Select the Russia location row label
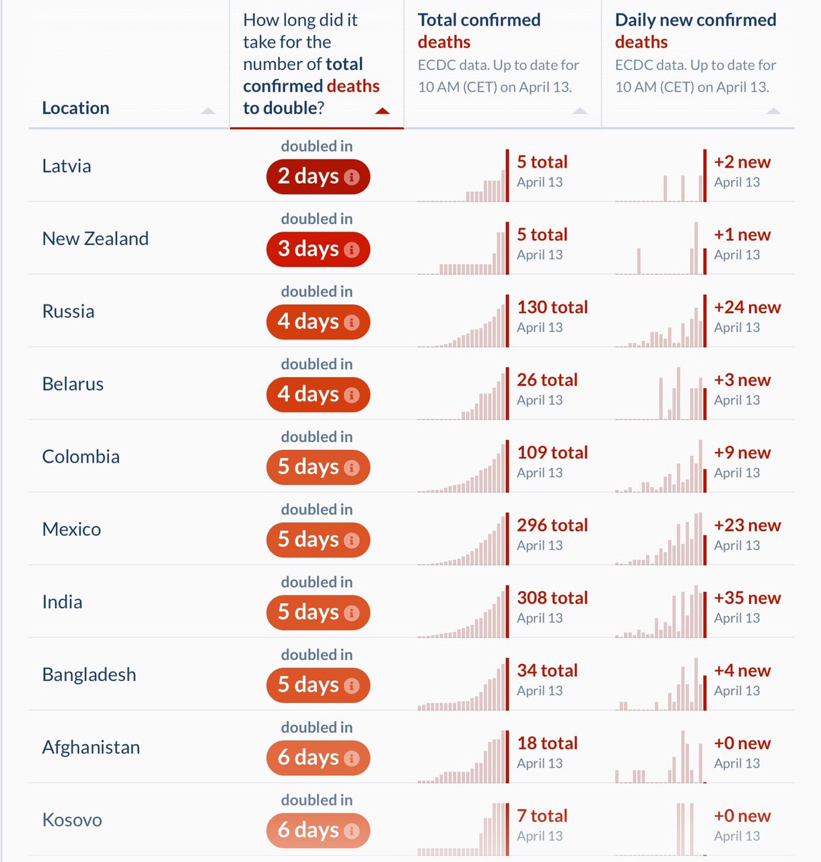The image size is (821, 862). pos(68,311)
